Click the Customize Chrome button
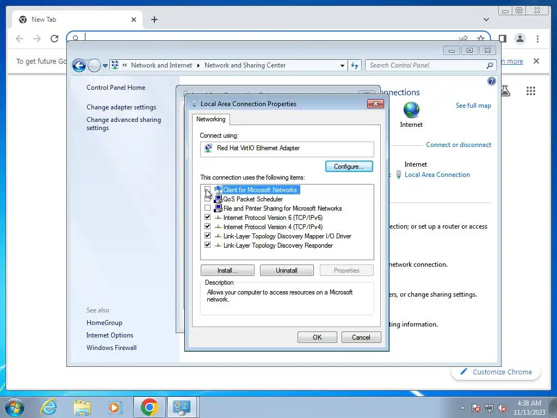The image size is (557, 418). click(496, 372)
